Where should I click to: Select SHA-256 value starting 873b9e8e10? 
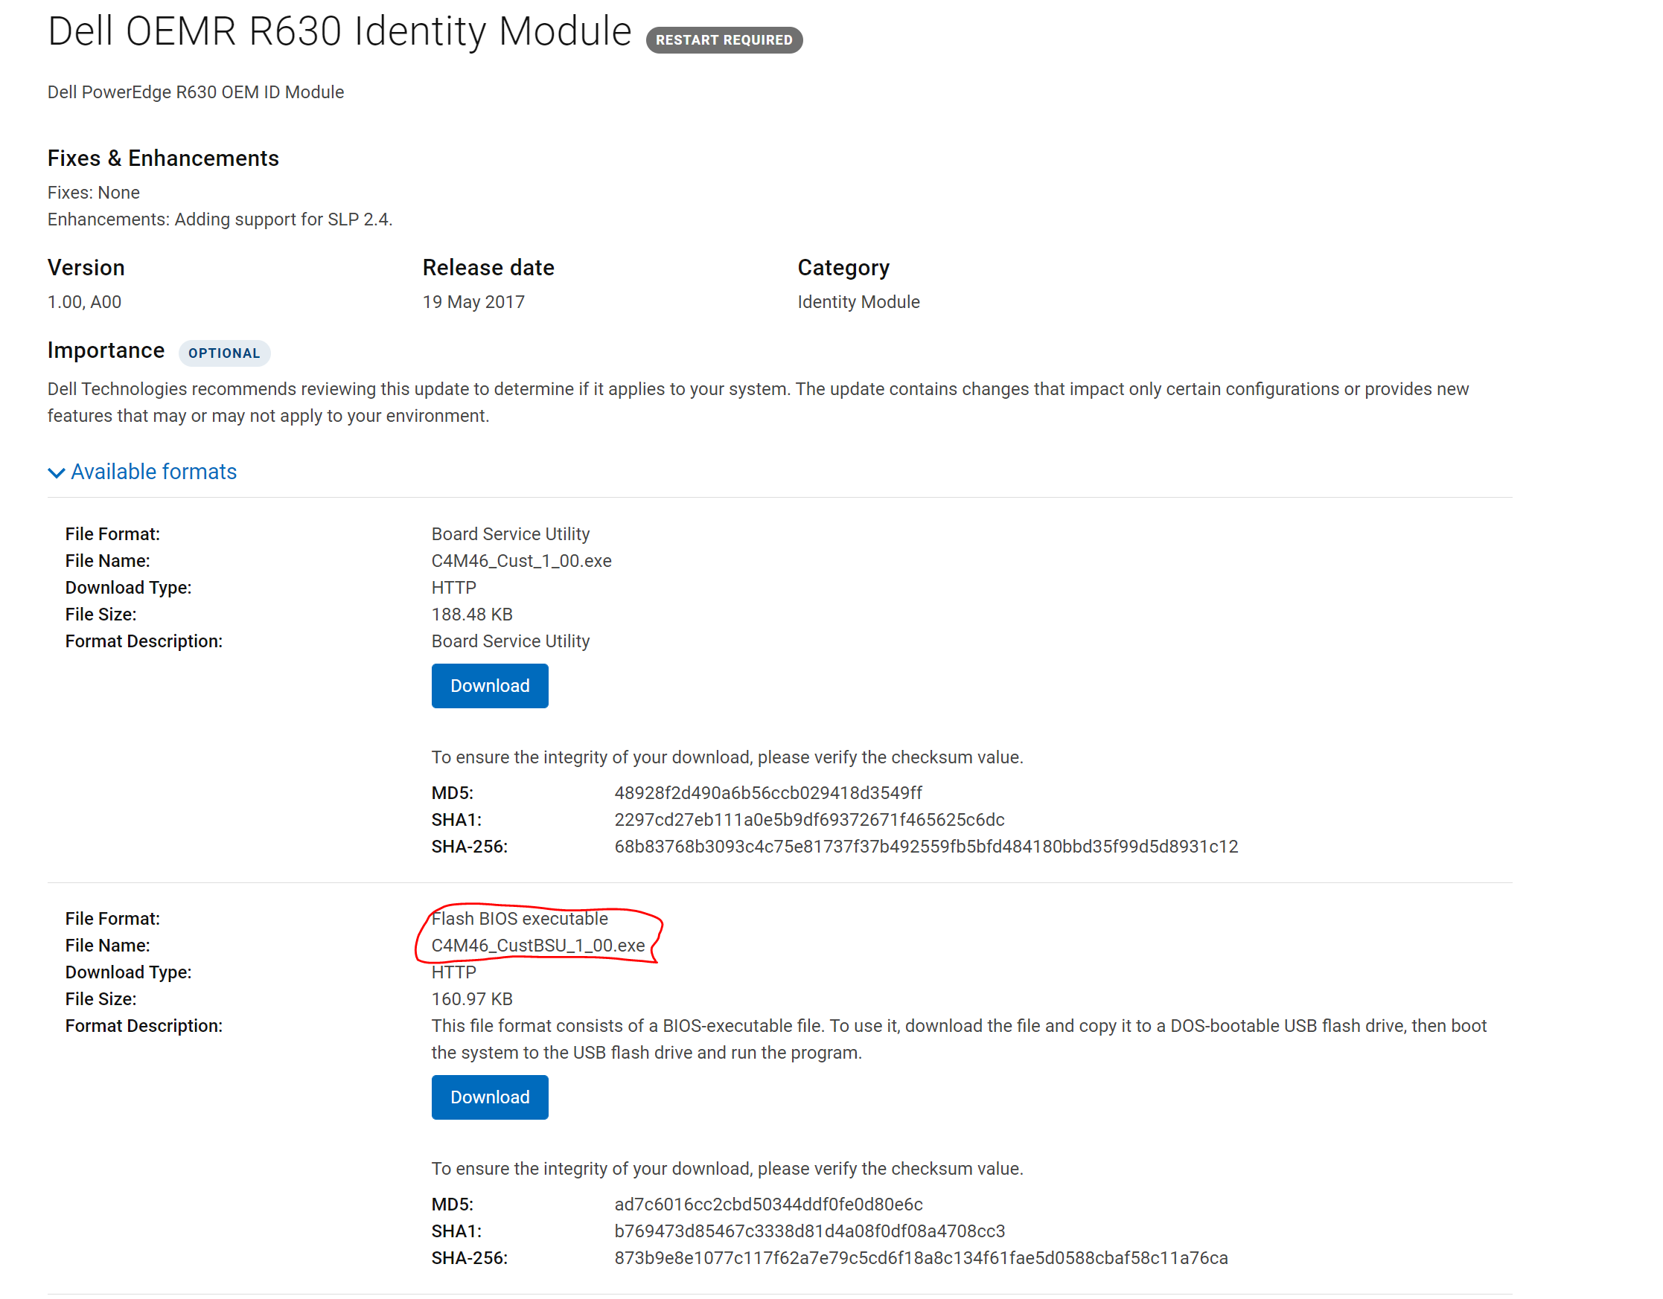[x=922, y=1259]
